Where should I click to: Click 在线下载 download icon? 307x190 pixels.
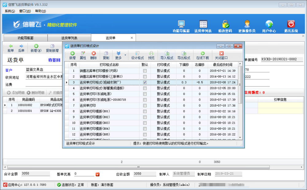point(203,55)
